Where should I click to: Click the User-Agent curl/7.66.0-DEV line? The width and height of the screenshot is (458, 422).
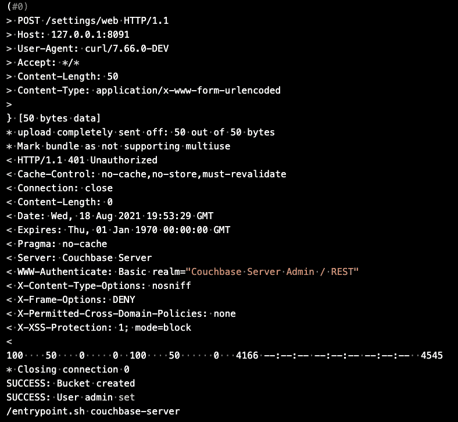tap(87, 48)
